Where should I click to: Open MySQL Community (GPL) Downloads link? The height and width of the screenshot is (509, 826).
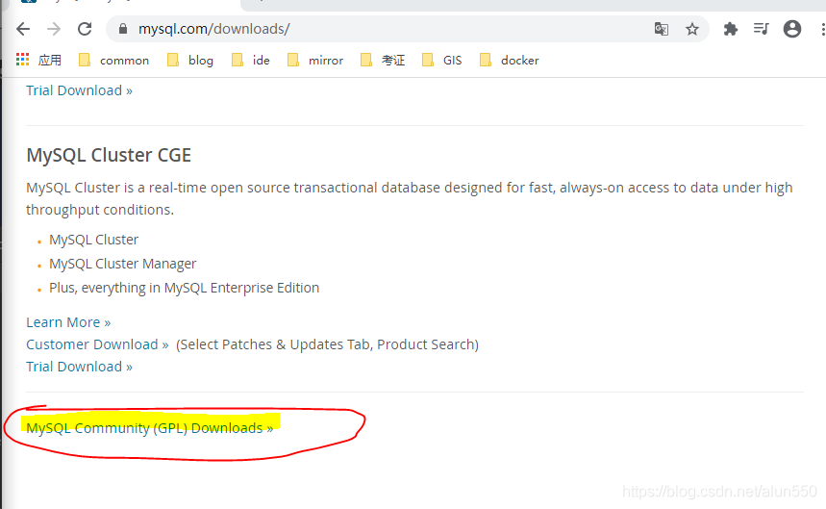click(x=150, y=428)
